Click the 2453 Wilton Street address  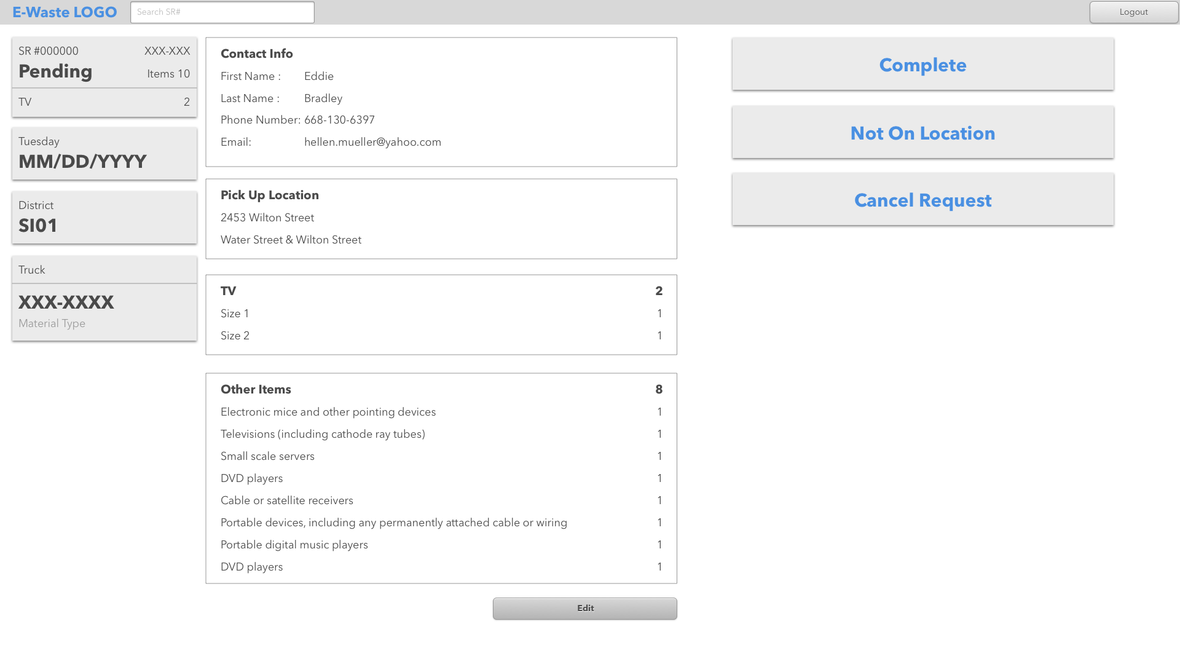coord(267,218)
